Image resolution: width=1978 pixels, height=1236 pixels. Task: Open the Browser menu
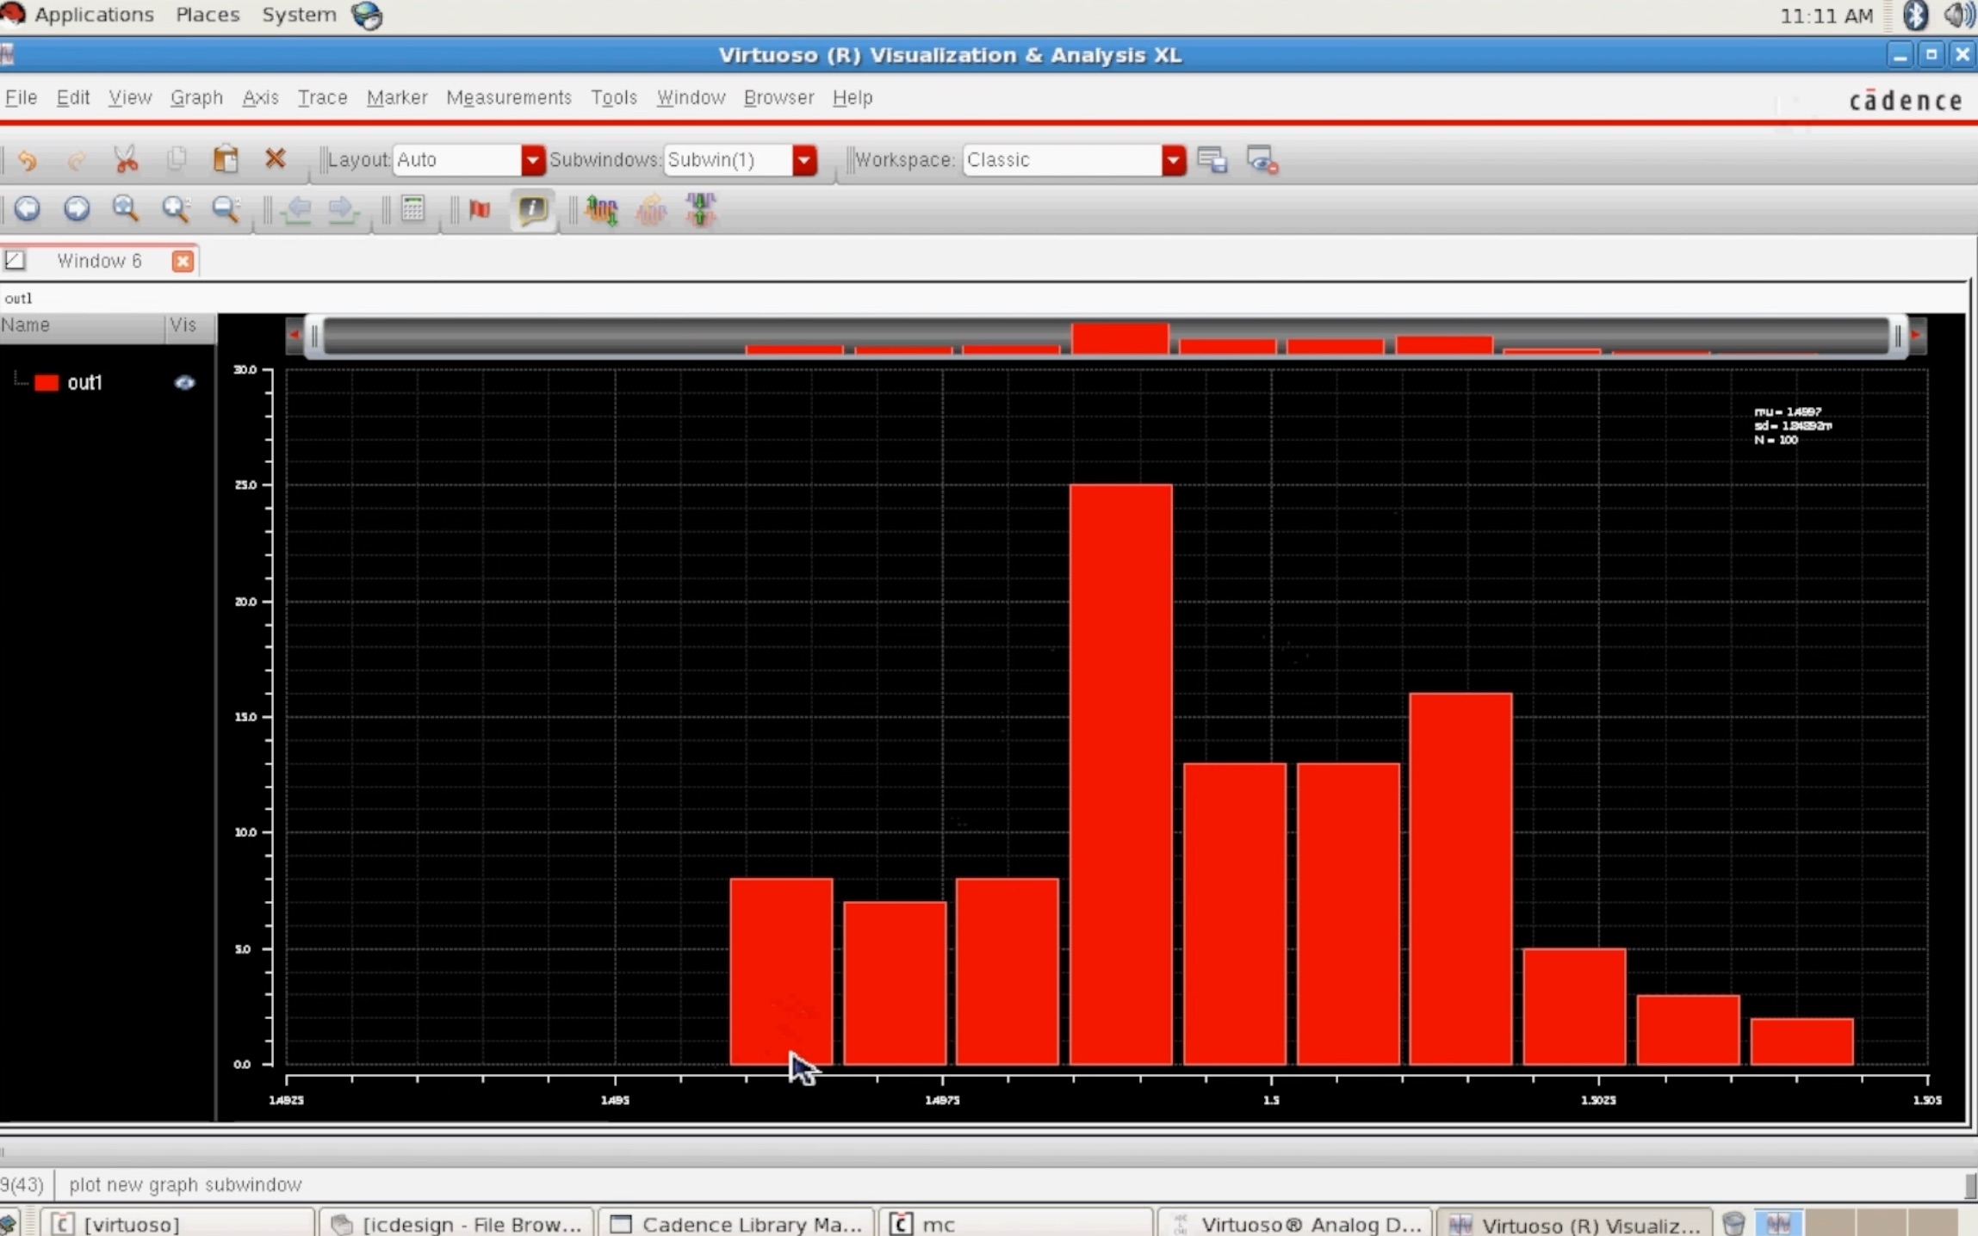tap(778, 97)
